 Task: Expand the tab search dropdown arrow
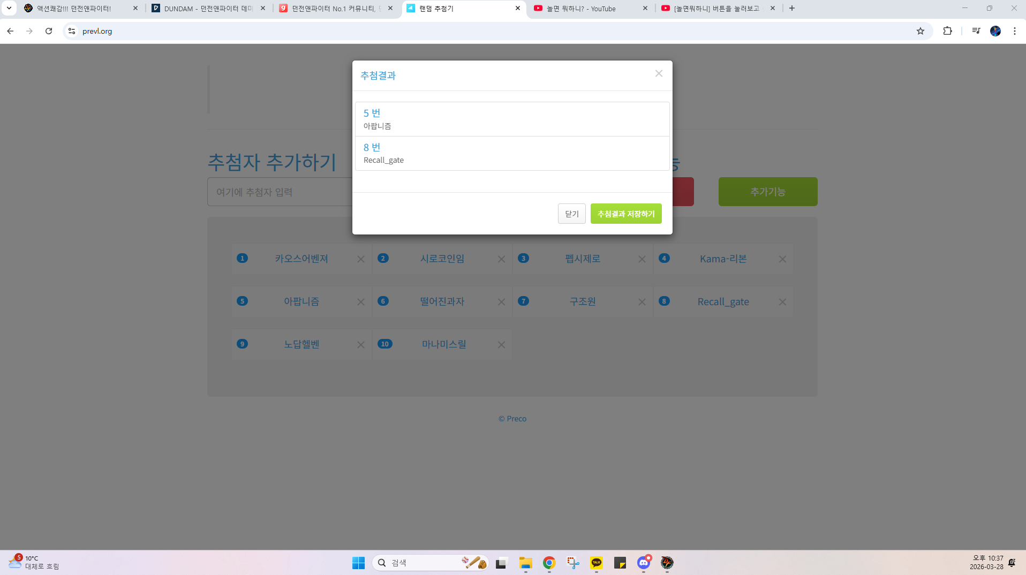[x=9, y=9]
